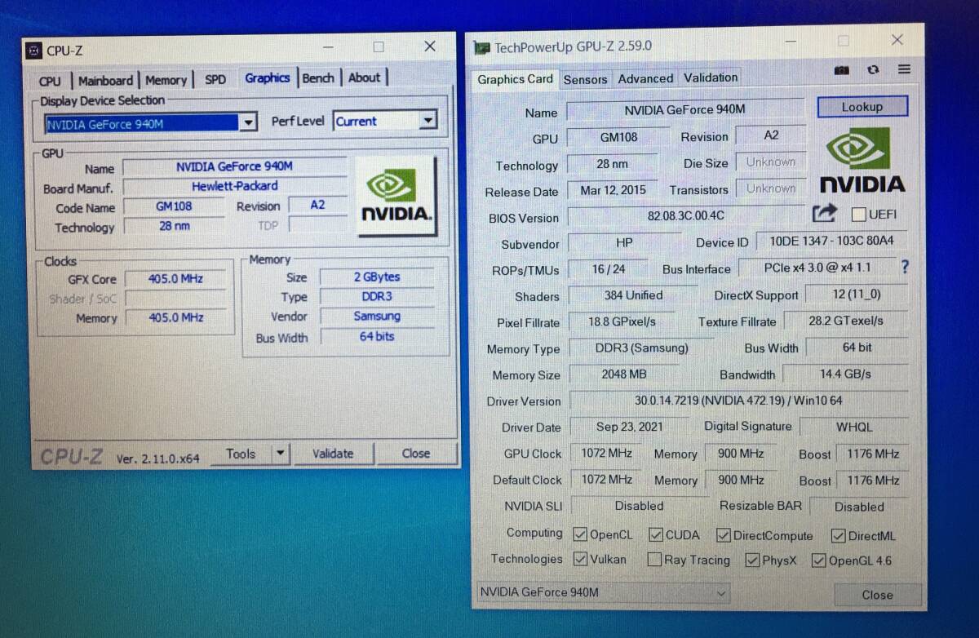Click the BIOS save/export arrow icon
This screenshot has height=638, width=979.
825,213
